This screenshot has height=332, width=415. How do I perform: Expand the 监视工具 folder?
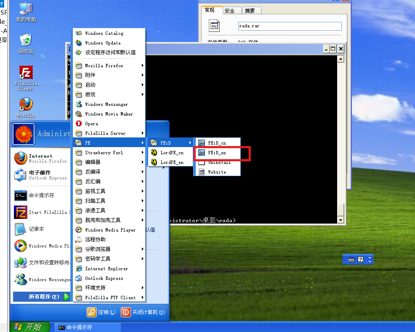[109, 191]
